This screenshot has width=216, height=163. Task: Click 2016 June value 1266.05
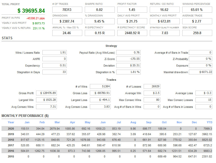pos(101,151)
